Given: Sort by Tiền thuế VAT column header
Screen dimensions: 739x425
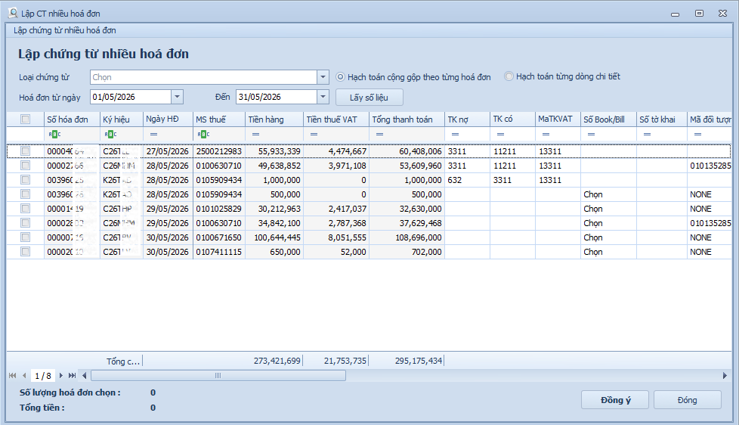Looking at the screenshot, I should pyautogui.click(x=336, y=119).
